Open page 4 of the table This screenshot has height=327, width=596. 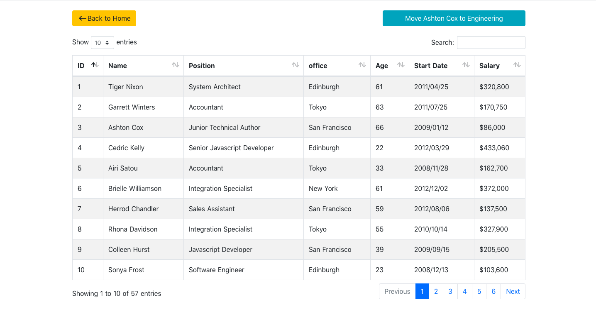point(465,291)
